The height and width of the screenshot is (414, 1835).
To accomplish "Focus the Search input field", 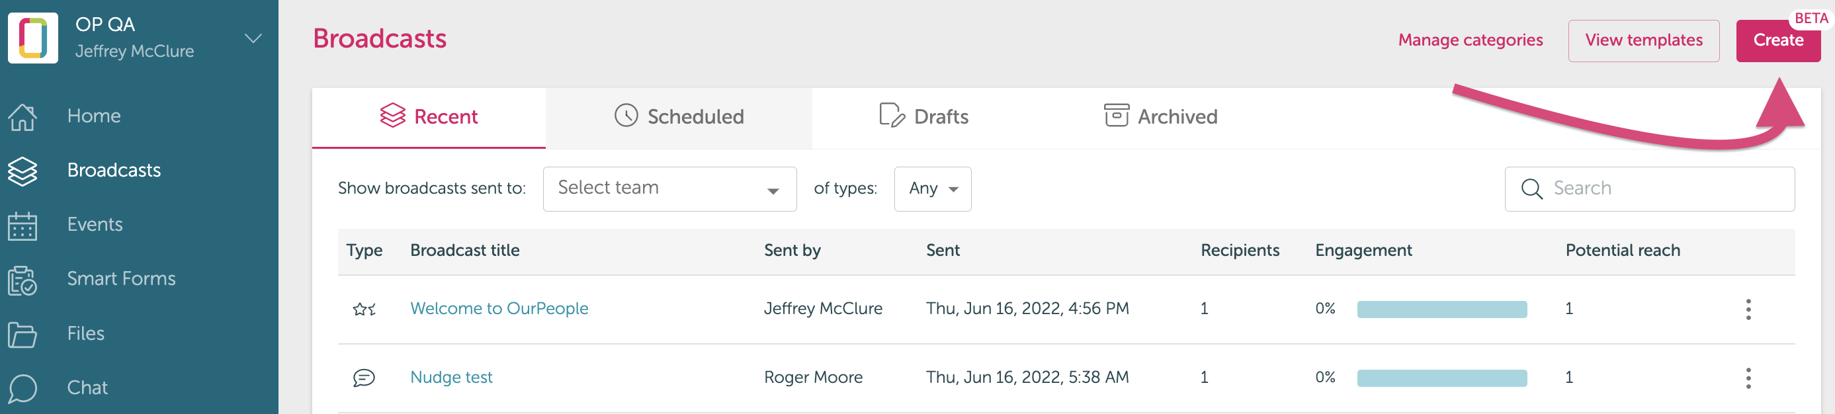I will pyautogui.click(x=1649, y=189).
